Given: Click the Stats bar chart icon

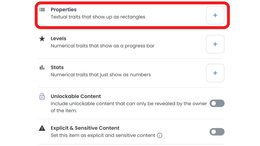Looking at the screenshot, I should [x=42, y=67].
